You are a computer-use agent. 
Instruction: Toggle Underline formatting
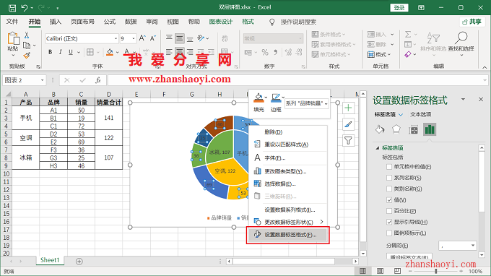pyautogui.click(x=71, y=52)
